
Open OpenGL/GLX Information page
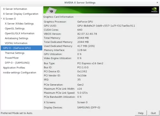tap(20, 33)
